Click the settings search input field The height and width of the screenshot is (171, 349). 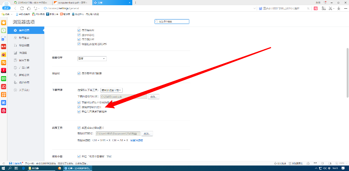[x=172, y=22]
